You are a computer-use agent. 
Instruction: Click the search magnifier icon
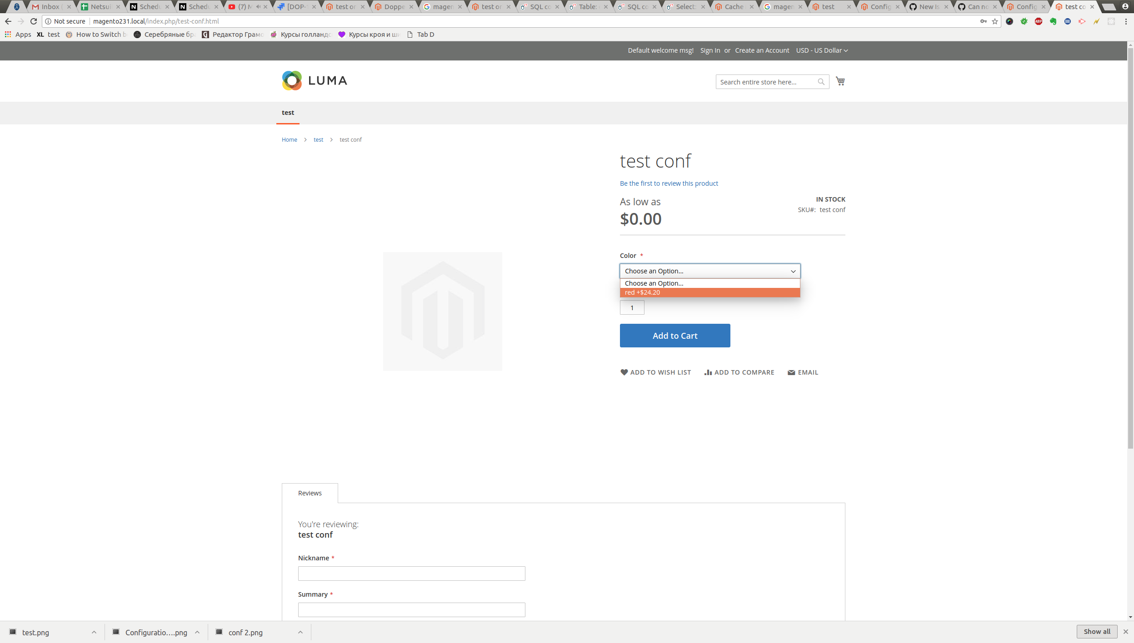point(821,82)
